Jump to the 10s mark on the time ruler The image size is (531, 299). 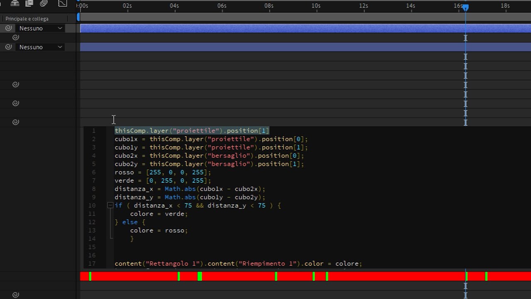pos(316,6)
